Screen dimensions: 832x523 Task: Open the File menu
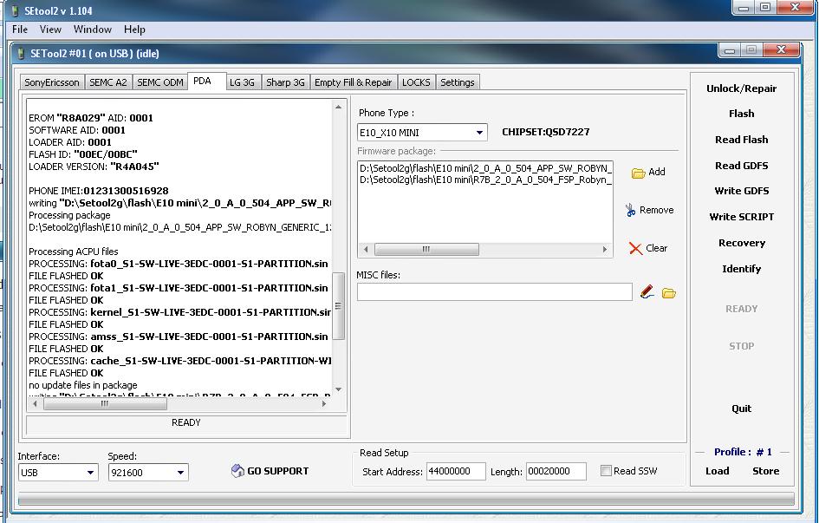20,29
